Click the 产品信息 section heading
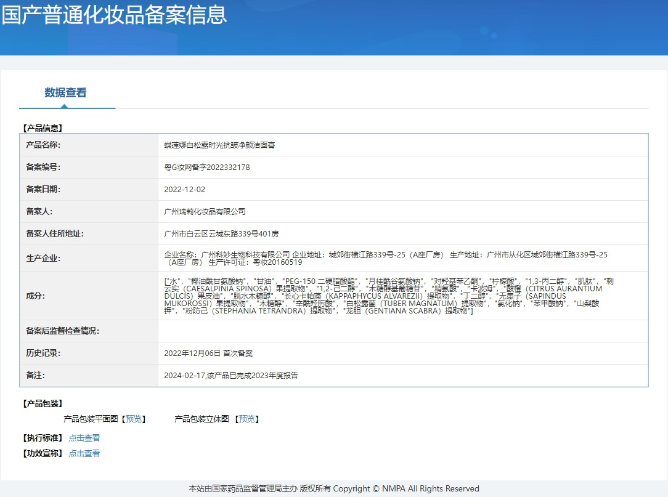Screen dimensions: 668x497 [43, 128]
